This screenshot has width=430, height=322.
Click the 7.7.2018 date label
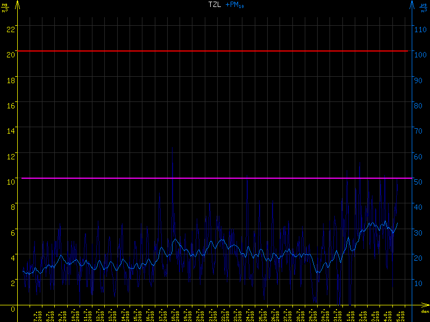37,316
